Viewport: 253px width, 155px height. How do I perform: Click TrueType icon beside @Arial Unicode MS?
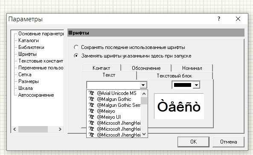pyautogui.click(x=91, y=93)
